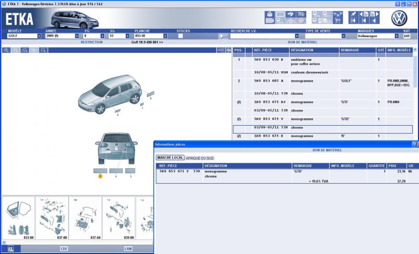Click the plain magnifier icon in diagram toolbar

point(43,50)
